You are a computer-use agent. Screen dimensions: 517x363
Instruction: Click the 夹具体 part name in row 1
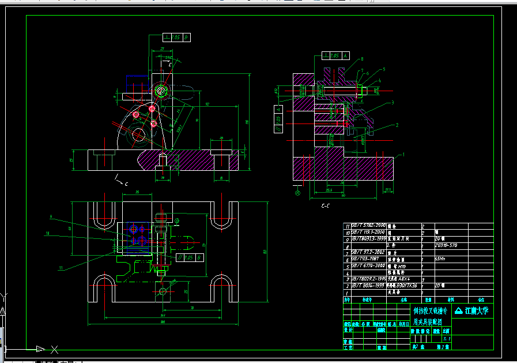394,293
